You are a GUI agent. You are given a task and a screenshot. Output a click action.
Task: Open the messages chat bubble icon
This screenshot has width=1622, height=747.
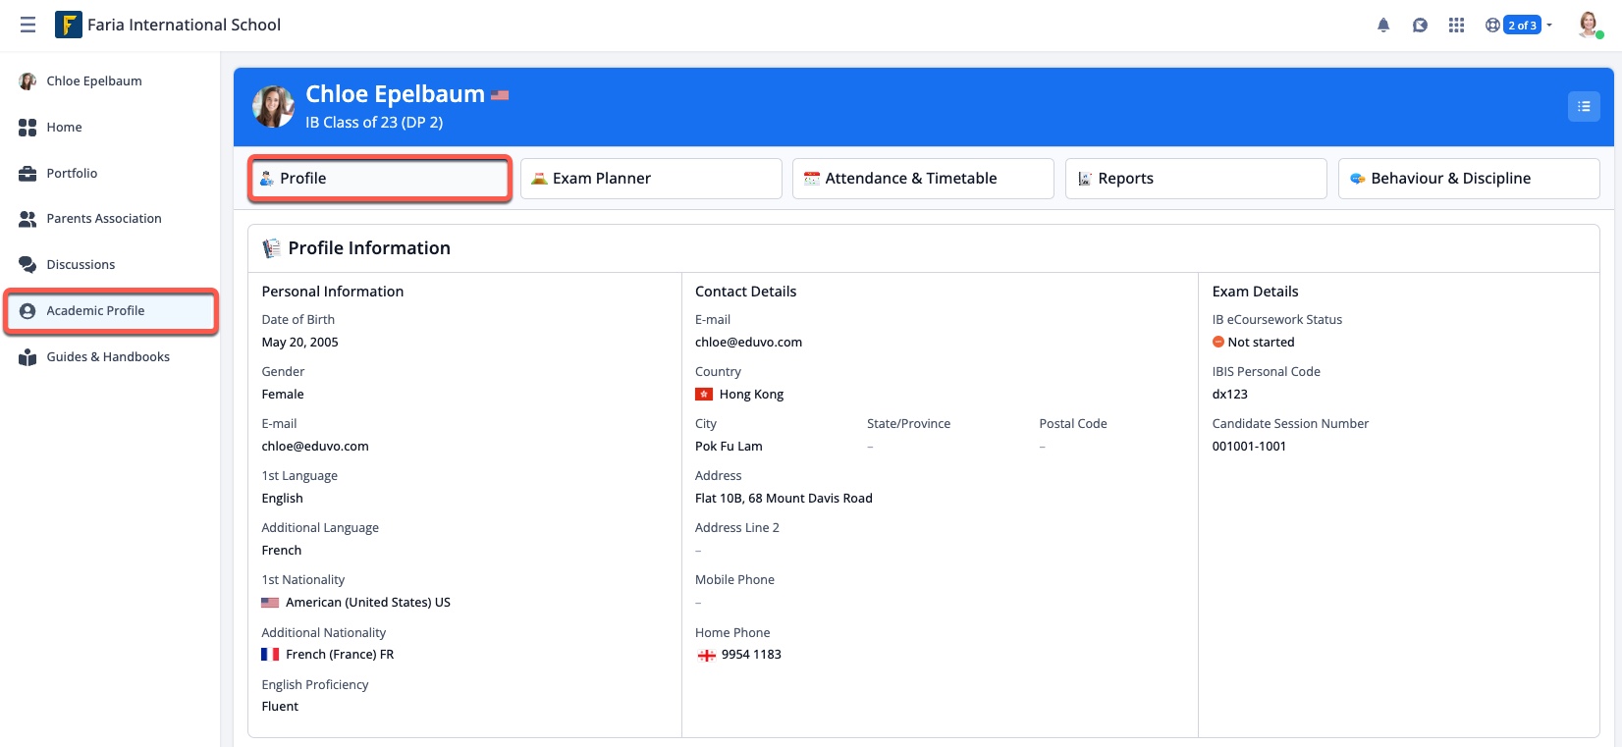(x=1420, y=26)
